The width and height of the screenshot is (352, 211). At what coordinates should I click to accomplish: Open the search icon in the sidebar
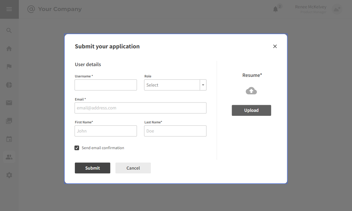tap(9, 30)
